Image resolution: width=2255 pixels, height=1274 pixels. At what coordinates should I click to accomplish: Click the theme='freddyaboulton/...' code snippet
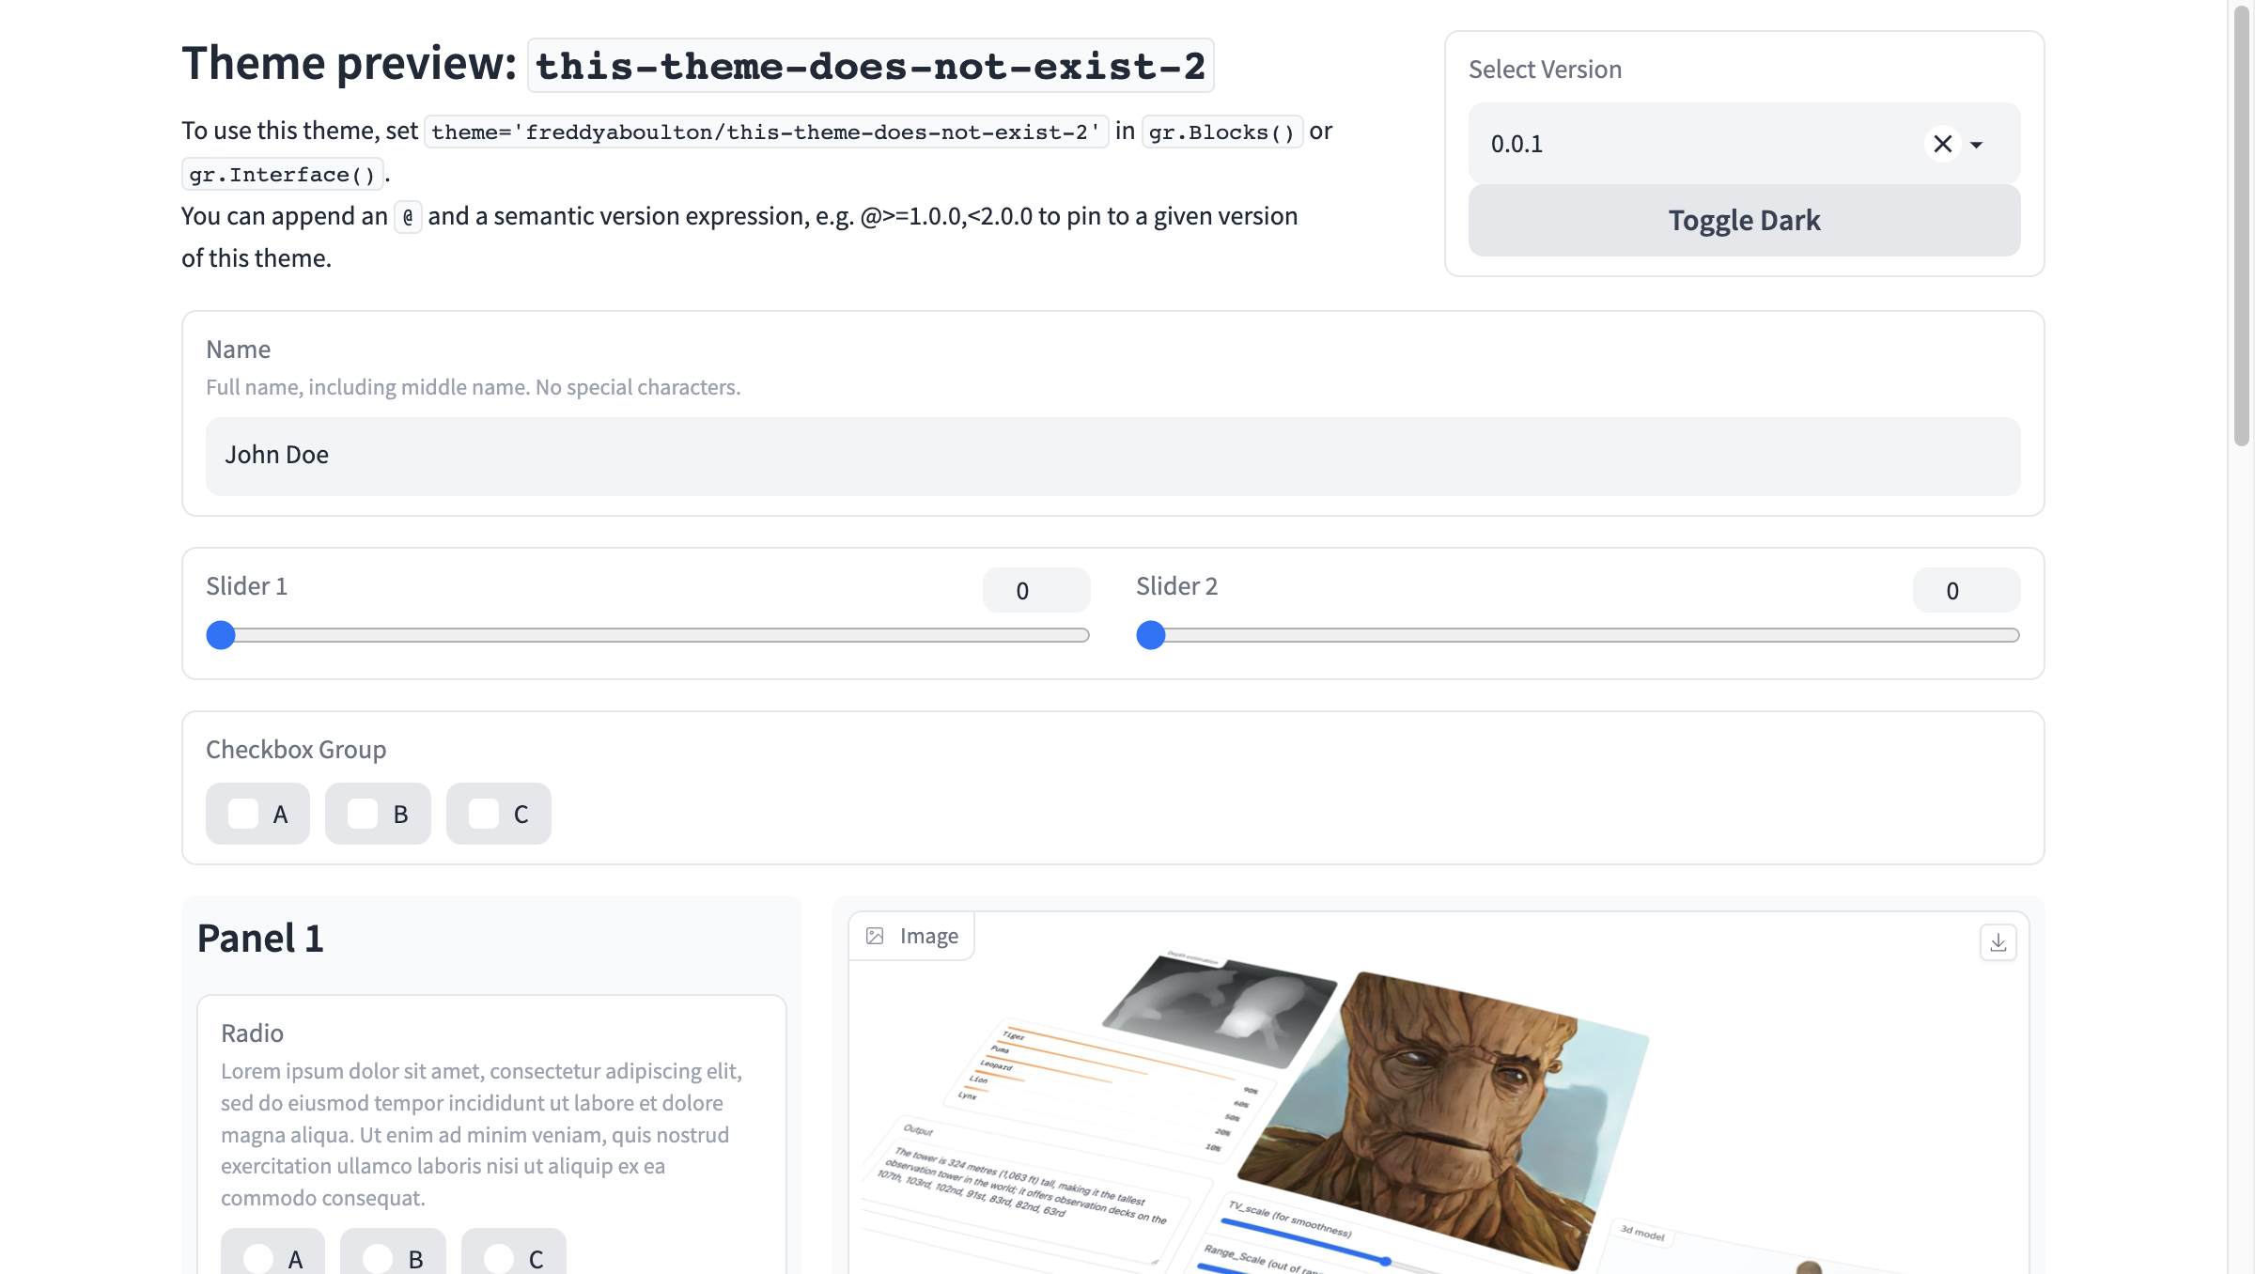pyautogui.click(x=766, y=132)
